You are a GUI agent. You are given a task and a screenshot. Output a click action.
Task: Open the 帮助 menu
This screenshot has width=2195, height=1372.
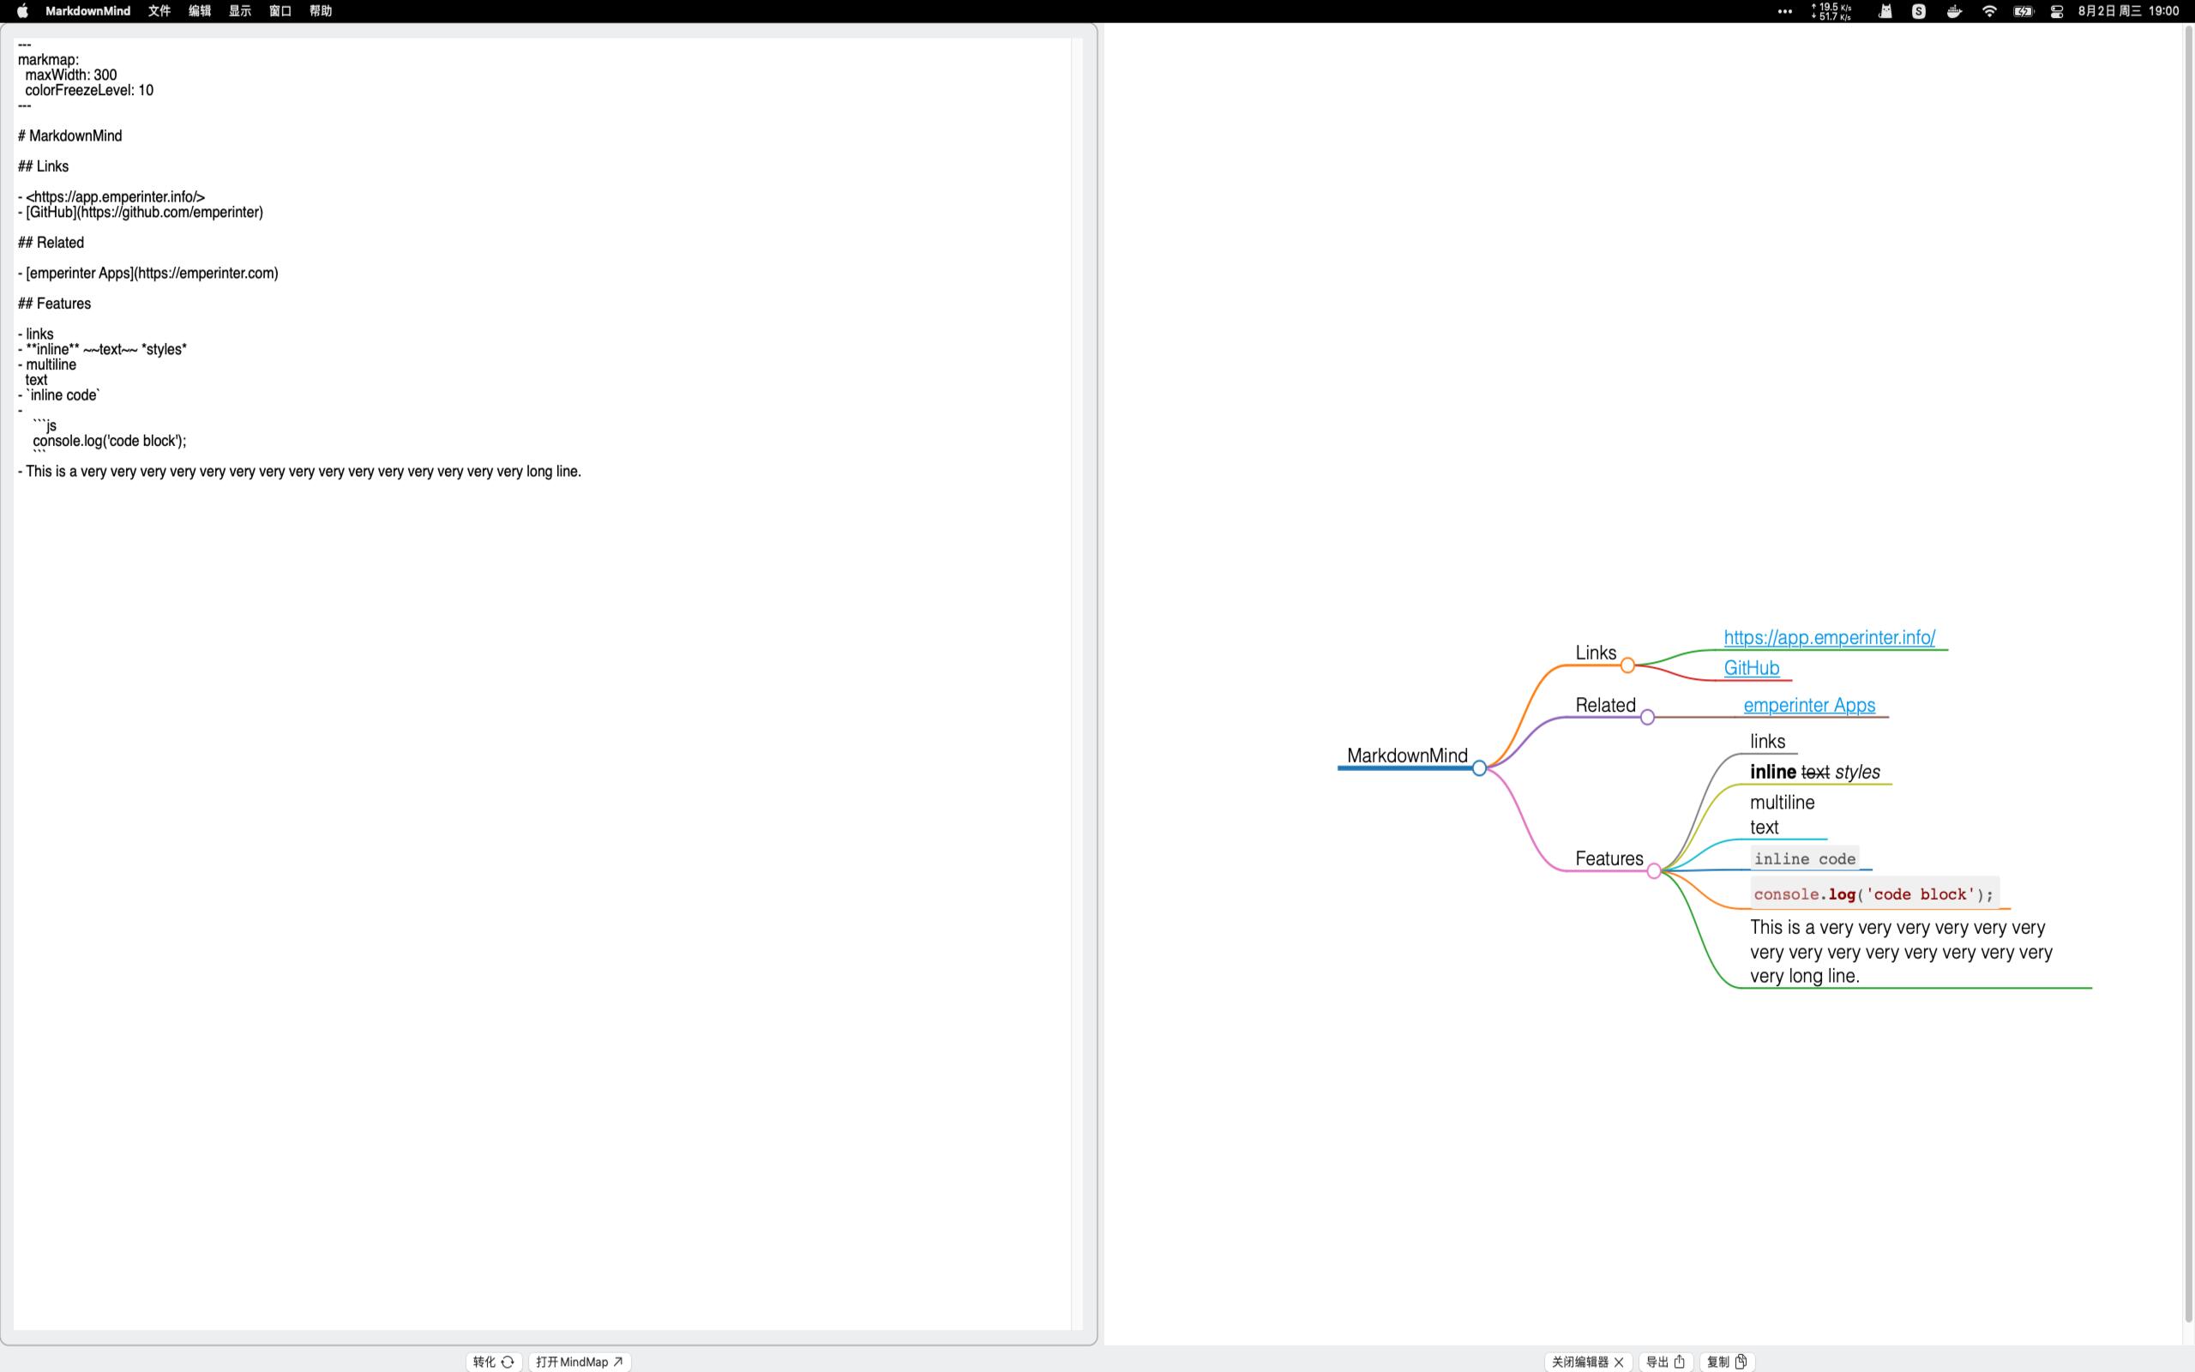click(x=320, y=11)
